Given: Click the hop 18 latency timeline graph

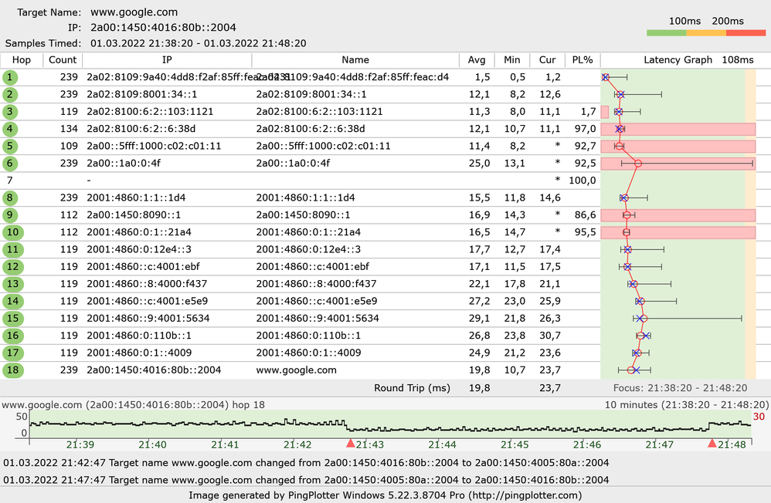Looking at the screenshot, I should (x=386, y=423).
